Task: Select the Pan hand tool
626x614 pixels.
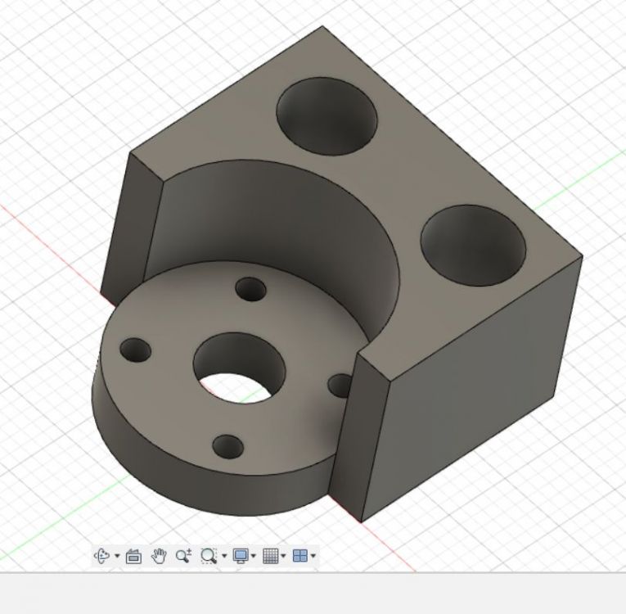Action: (159, 556)
